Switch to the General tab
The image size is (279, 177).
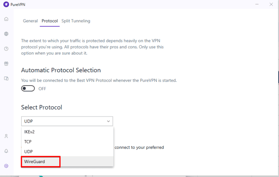30,21
